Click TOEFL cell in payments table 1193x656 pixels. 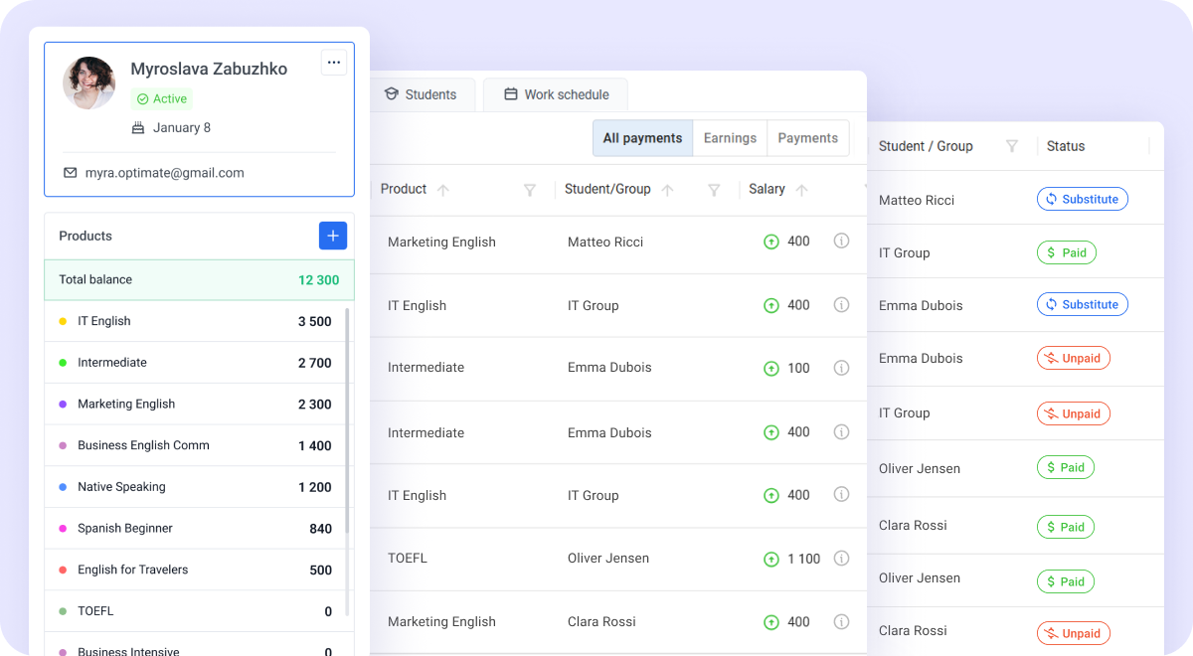click(x=408, y=559)
